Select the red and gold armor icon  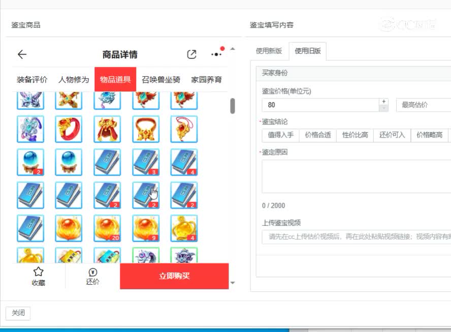107,129
